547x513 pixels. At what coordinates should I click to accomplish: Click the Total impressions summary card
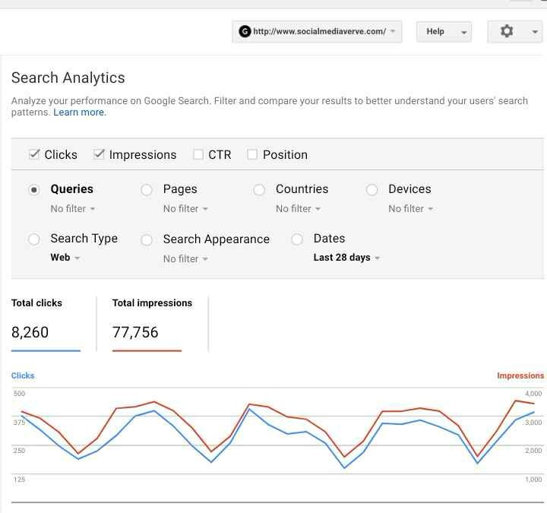[x=152, y=324]
